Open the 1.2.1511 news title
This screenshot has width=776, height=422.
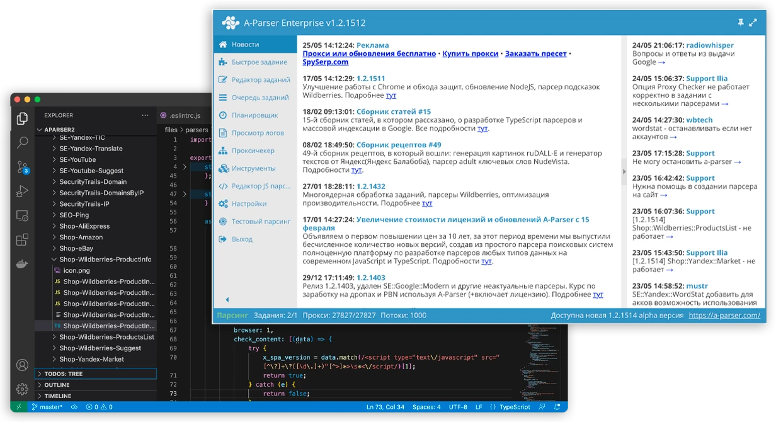371,79
